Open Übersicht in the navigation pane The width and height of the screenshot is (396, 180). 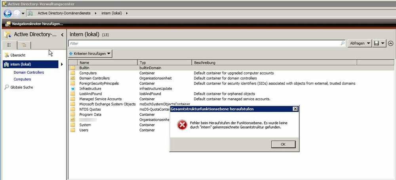click(x=18, y=55)
